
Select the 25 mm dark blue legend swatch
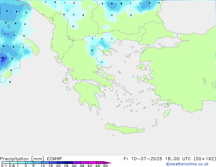tap(69, 163)
